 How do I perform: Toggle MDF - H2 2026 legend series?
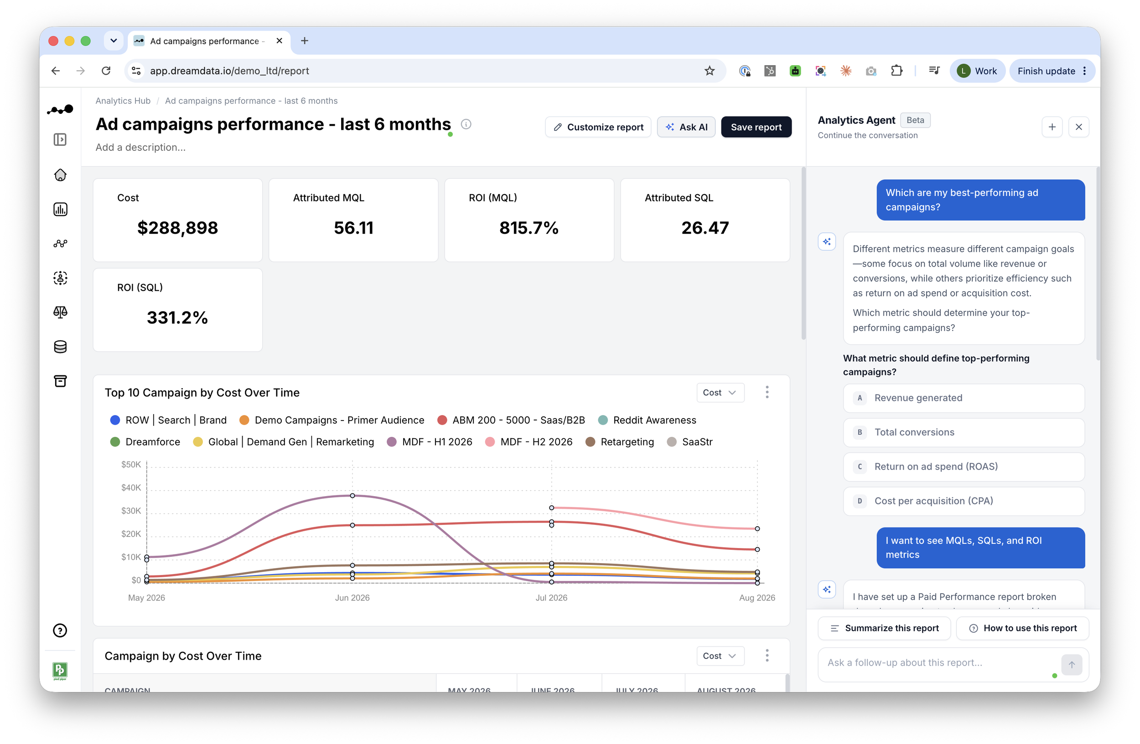click(529, 442)
